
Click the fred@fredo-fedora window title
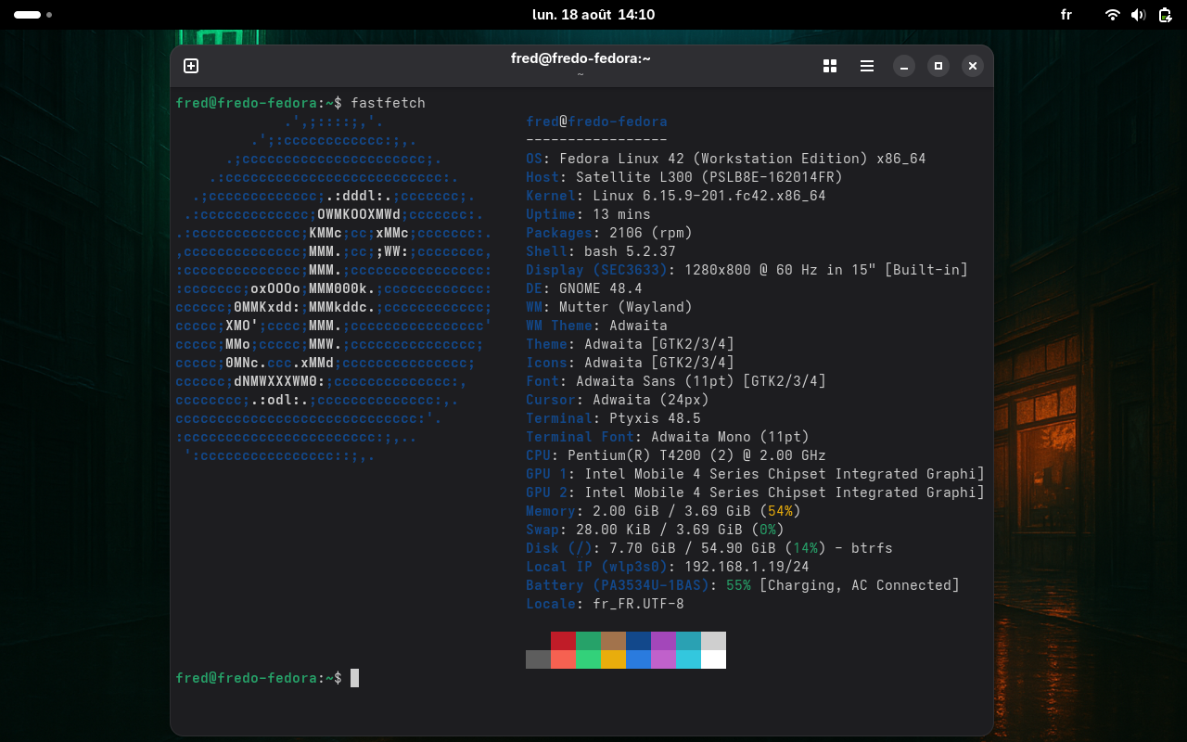[x=581, y=58]
